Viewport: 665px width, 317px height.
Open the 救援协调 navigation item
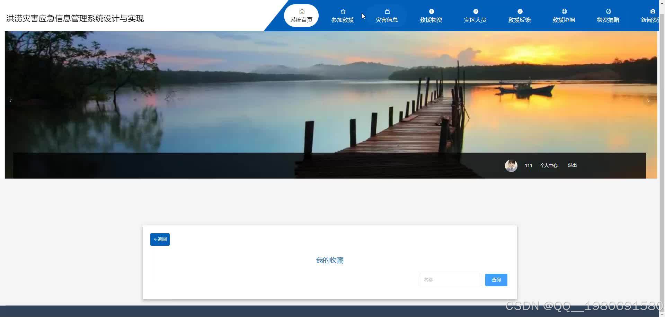[564, 19]
